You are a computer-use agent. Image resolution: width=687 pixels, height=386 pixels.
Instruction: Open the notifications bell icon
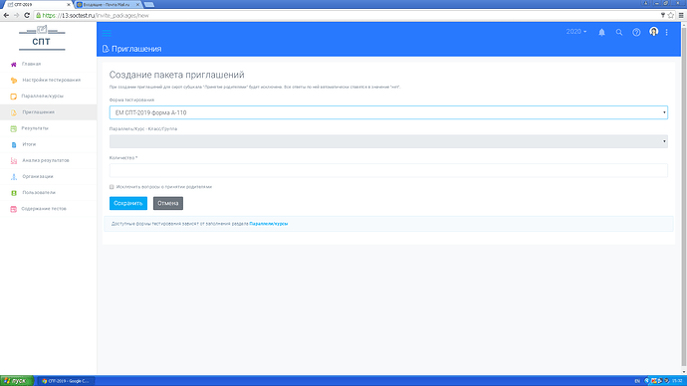(601, 32)
